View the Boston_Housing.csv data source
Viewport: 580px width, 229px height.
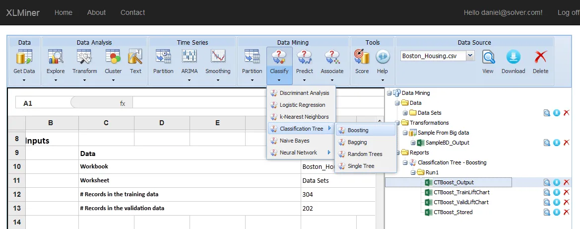tap(488, 61)
